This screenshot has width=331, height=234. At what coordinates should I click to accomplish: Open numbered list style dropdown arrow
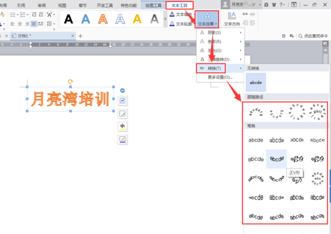[x=28, y=15]
